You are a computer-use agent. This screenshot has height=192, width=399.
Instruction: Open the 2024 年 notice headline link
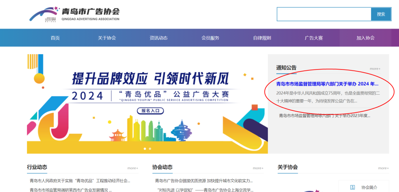coord(327,84)
